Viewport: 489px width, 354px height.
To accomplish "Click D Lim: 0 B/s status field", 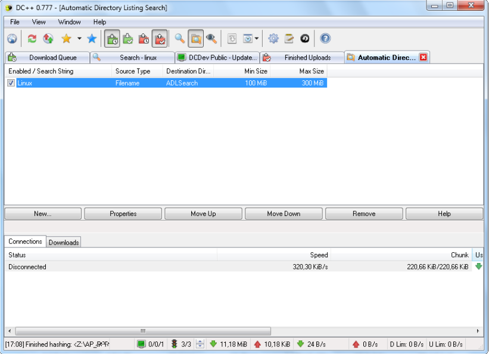I will (x=407, y=344).
